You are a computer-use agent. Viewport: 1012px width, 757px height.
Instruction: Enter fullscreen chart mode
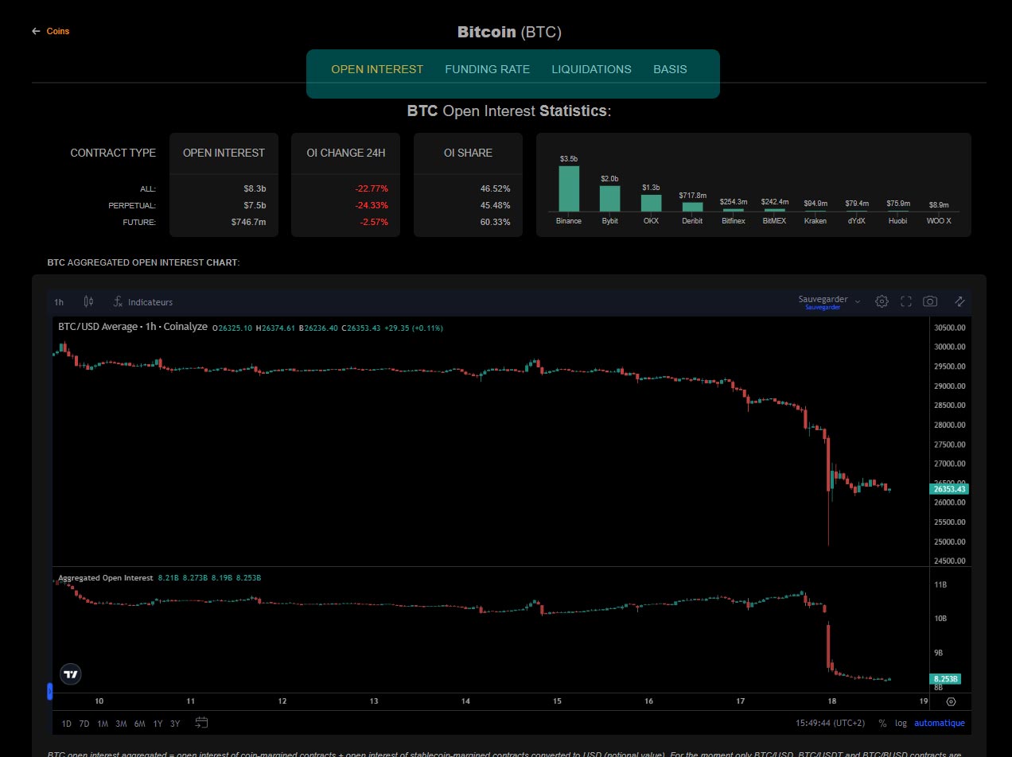coord(905,301)
